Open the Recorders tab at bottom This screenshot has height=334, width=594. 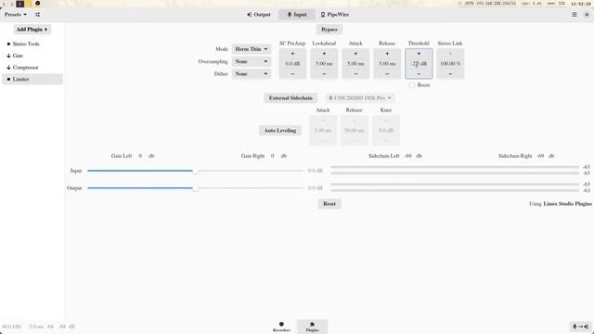(x=281, y=327)
